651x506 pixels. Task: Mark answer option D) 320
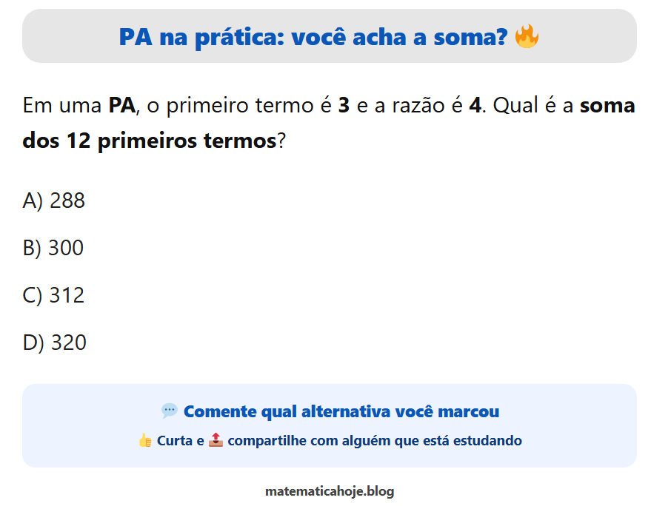(55, 343)
